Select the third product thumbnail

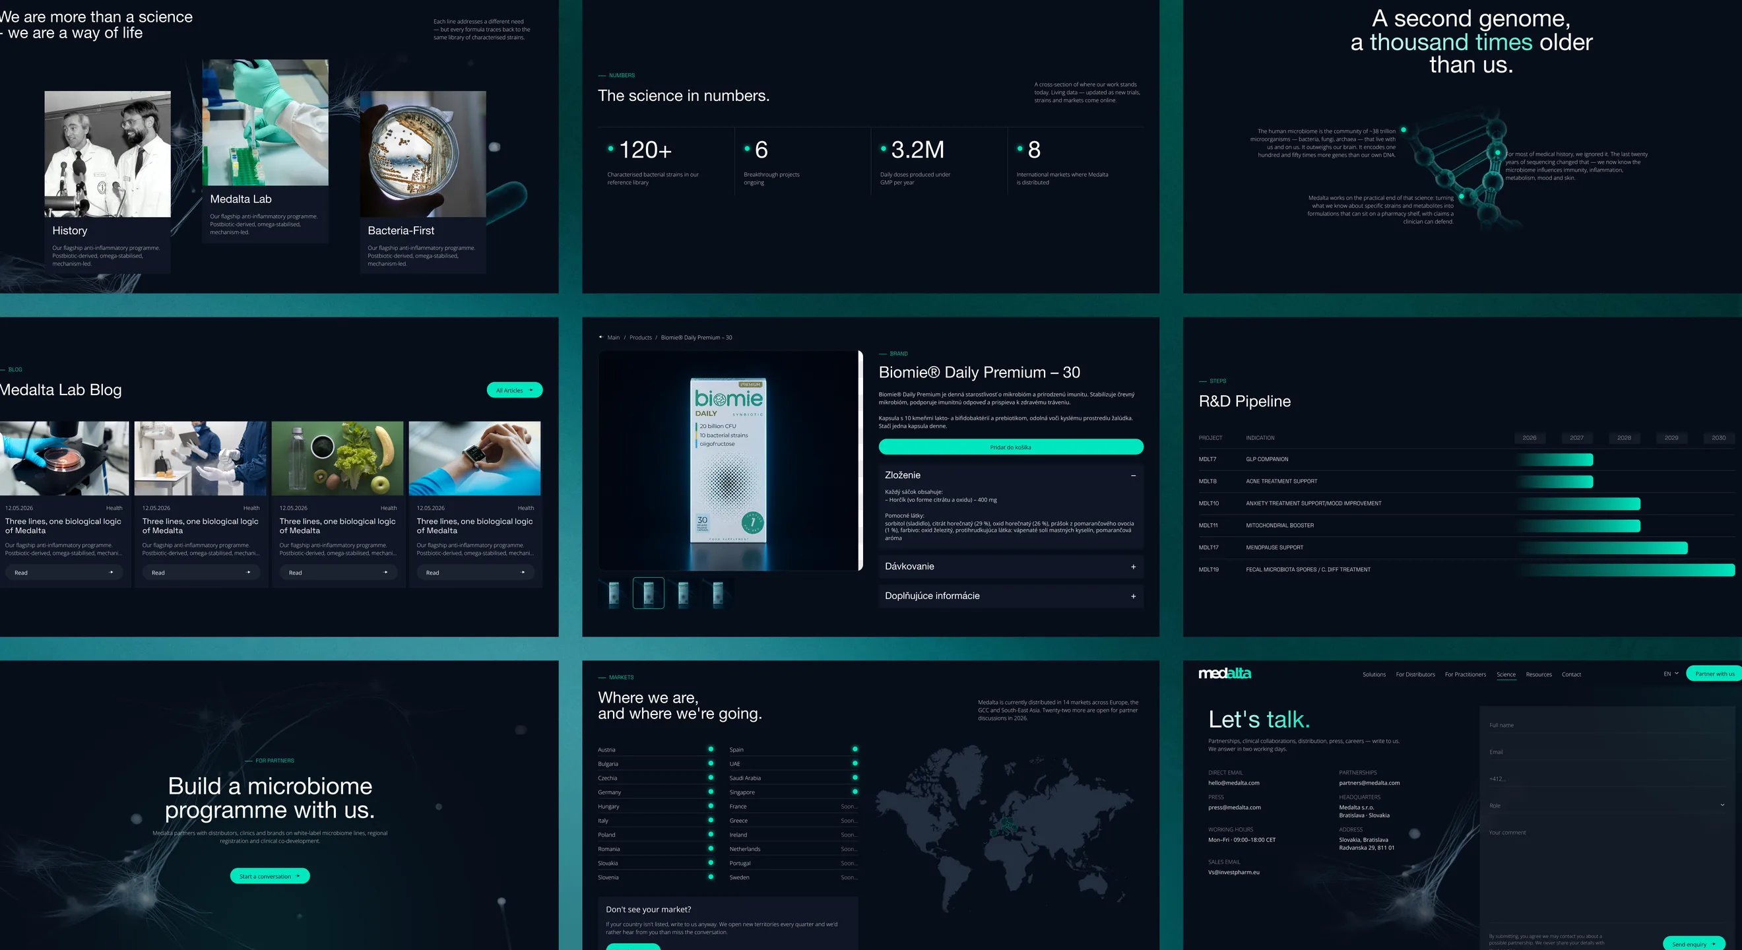point(683,594)
